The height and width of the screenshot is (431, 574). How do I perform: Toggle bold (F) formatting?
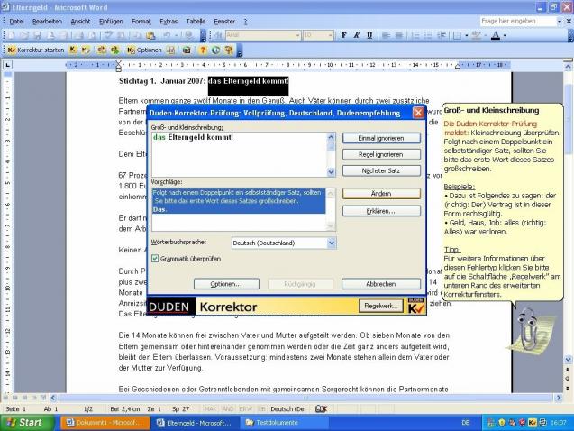343,35
